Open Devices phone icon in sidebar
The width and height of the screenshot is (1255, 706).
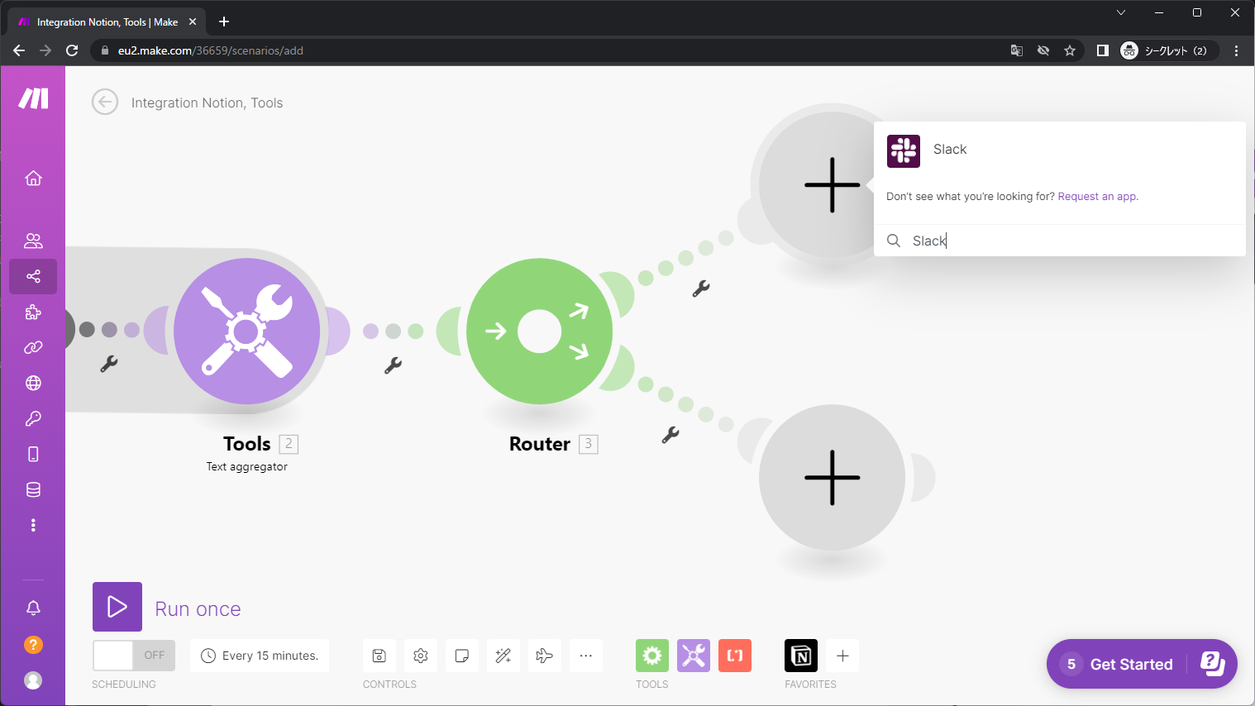[33, 454]
